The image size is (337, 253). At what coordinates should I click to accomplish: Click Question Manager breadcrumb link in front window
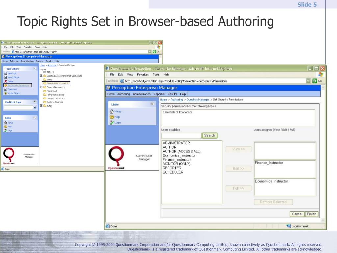198,99
